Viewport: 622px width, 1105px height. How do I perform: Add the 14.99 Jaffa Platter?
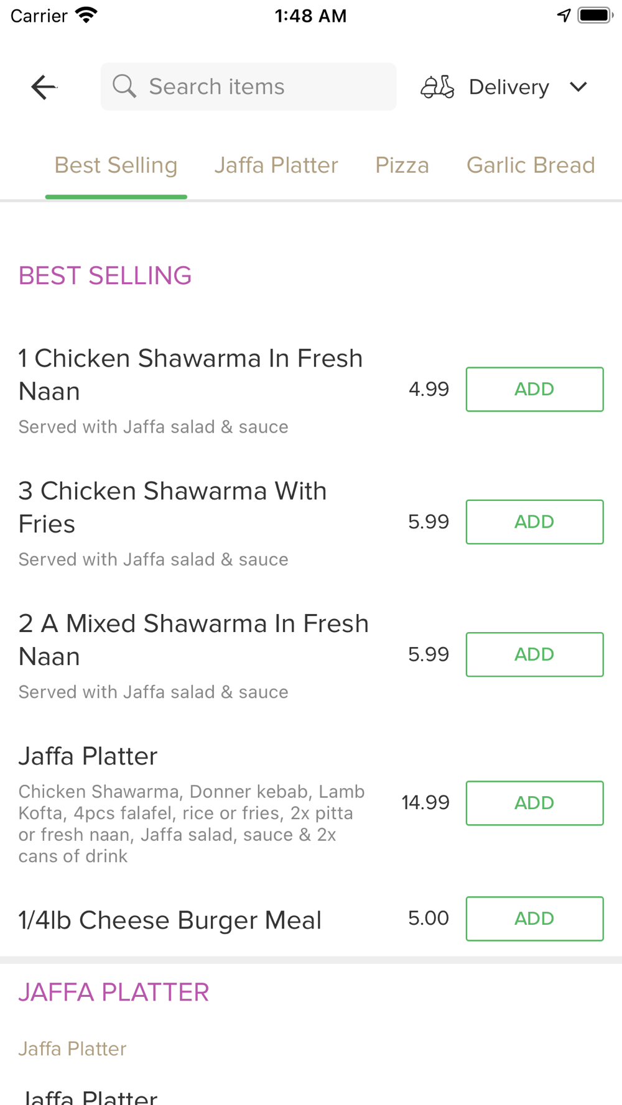tap(534, 803)
